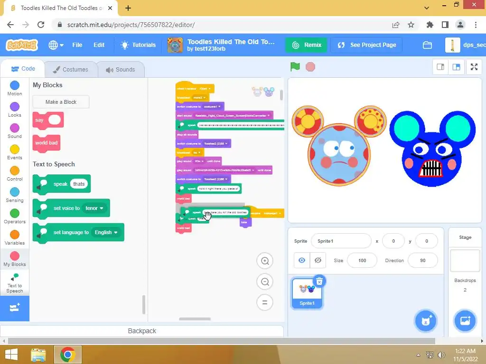Open the Toodles2 (2)55 costume dropdown

(x=216, y=144)
